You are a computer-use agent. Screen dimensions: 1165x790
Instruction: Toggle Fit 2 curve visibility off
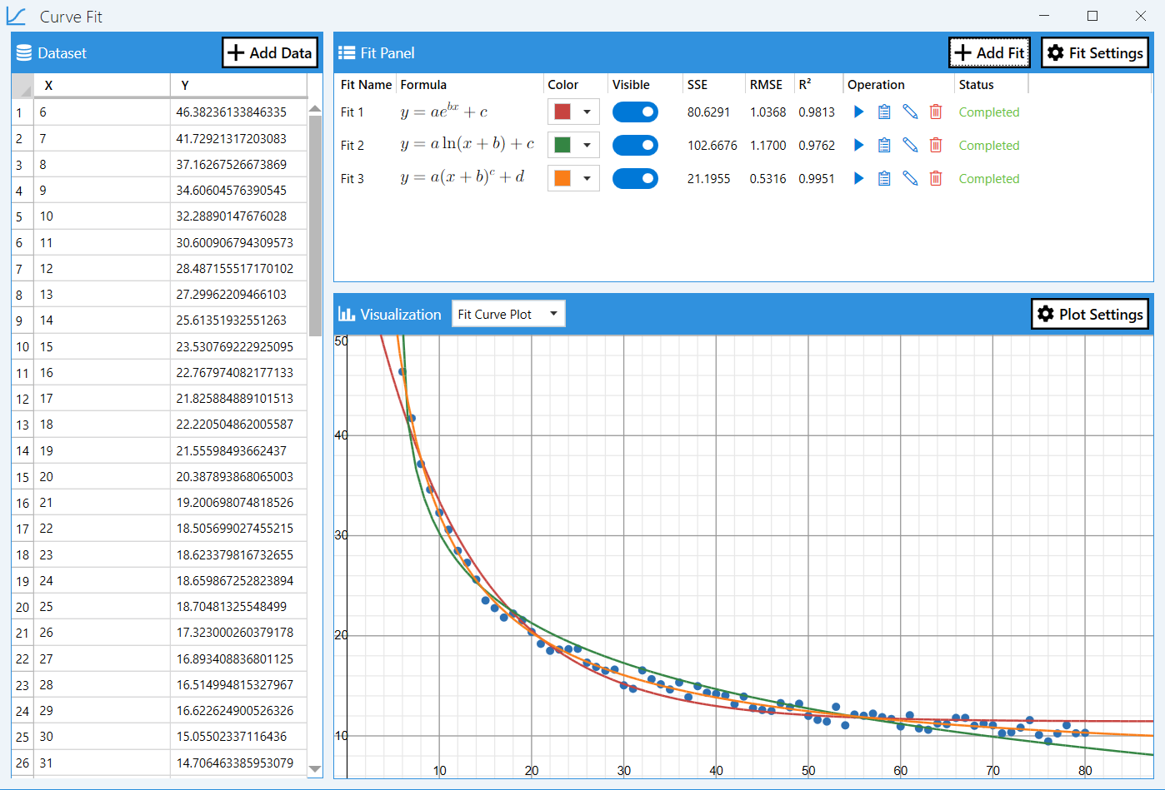click(635, 144)
